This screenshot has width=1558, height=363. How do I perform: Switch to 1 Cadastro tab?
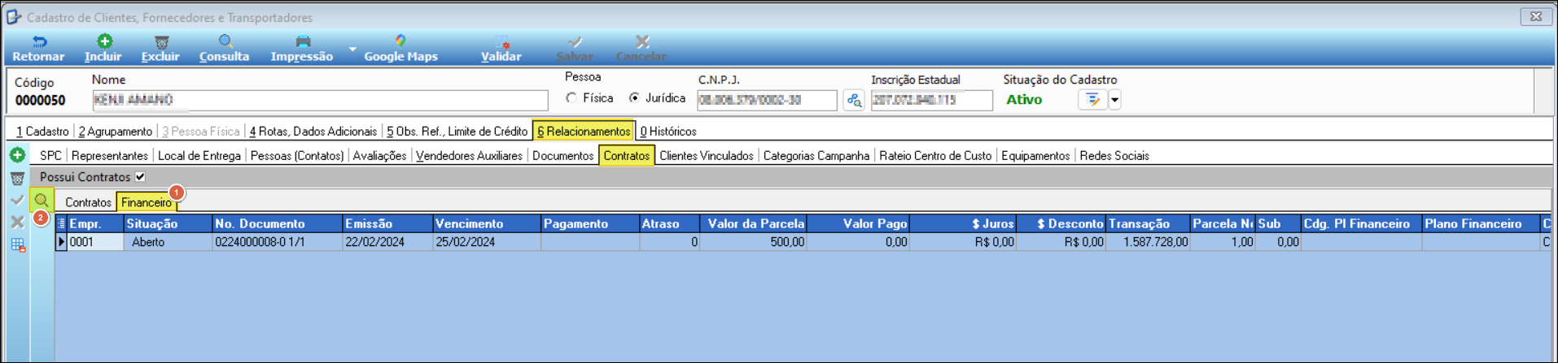[x=42, y=131]
